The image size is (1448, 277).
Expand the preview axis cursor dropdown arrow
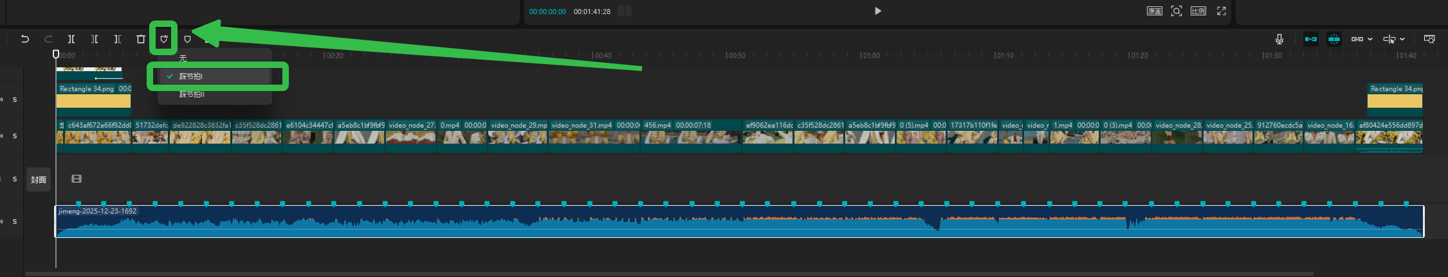click(1402, 39)
